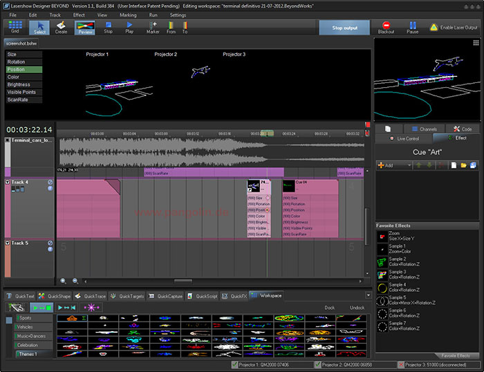This screenshot has height=372, width=484.
Task: Open the QuickTrace tab
Action: pyautogui.click(x=90, y=296)
